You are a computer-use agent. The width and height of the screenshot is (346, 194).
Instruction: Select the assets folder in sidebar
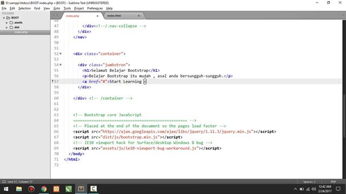(18, 23)
